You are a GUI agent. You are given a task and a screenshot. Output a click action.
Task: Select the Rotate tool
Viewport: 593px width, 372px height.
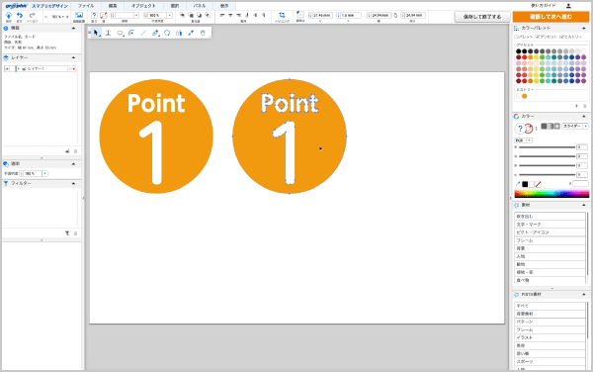pos(167,33)
